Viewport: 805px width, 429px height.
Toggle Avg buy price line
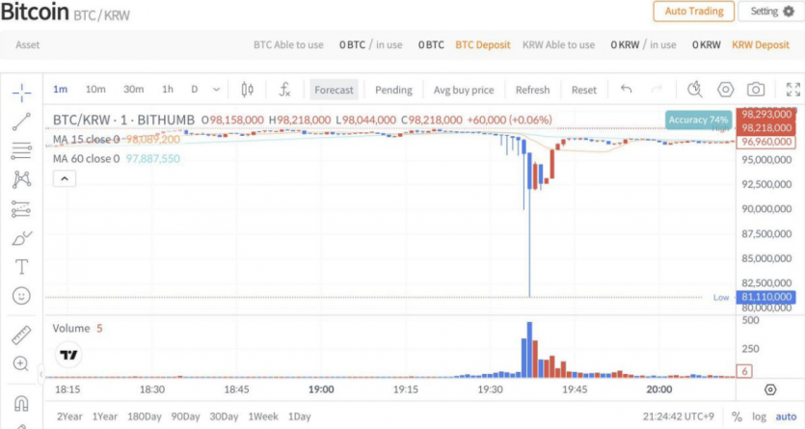(x=464, y=90)
